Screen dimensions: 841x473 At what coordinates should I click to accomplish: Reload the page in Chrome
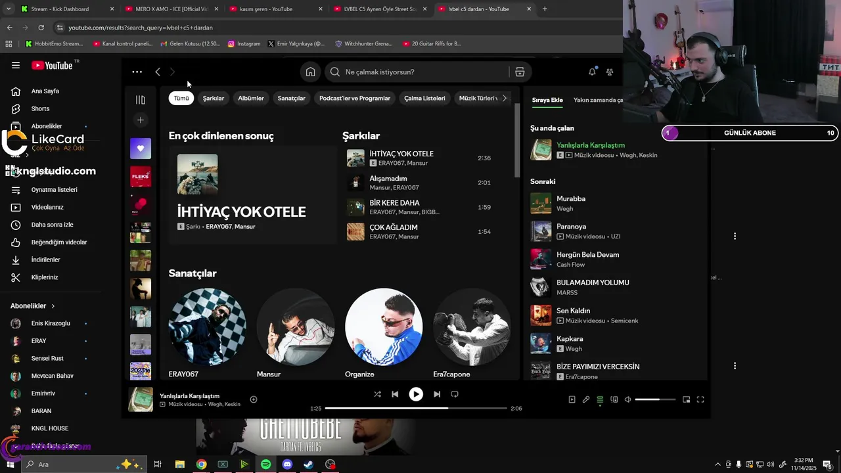(x=41, y=28)
